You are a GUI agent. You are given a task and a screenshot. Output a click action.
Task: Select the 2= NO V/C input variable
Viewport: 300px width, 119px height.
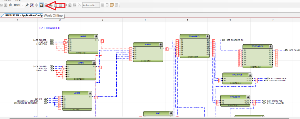point(42,69)
